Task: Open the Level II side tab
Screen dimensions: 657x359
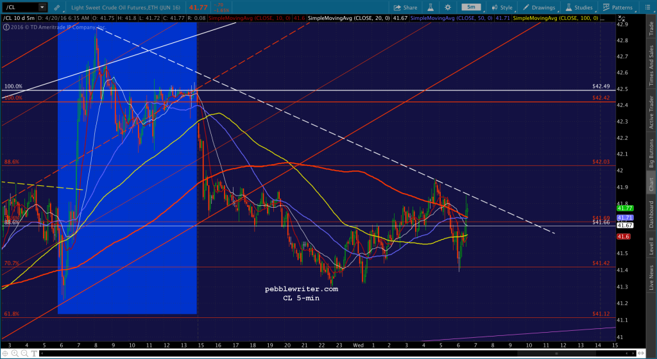Action: click(x=651, y=246)
